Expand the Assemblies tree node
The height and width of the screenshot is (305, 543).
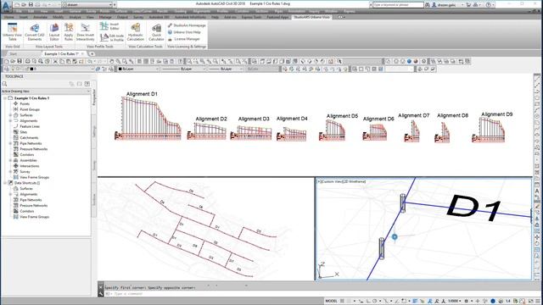[10, 160]
